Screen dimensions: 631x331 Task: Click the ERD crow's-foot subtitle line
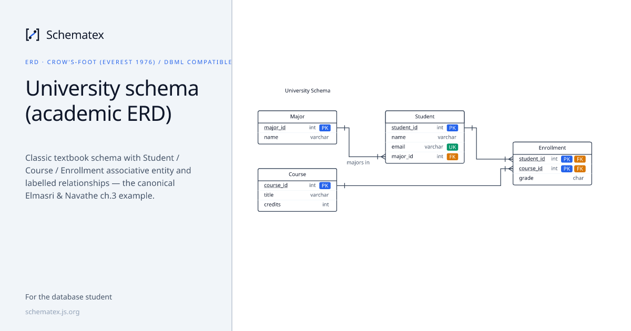pos(128,62)
